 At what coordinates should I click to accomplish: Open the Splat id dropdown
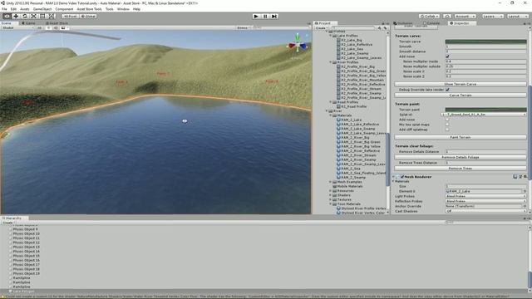click(x=484, y=115)
